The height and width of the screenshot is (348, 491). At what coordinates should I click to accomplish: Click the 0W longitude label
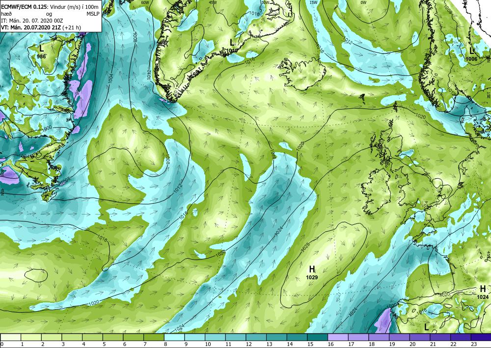[363, 2]
